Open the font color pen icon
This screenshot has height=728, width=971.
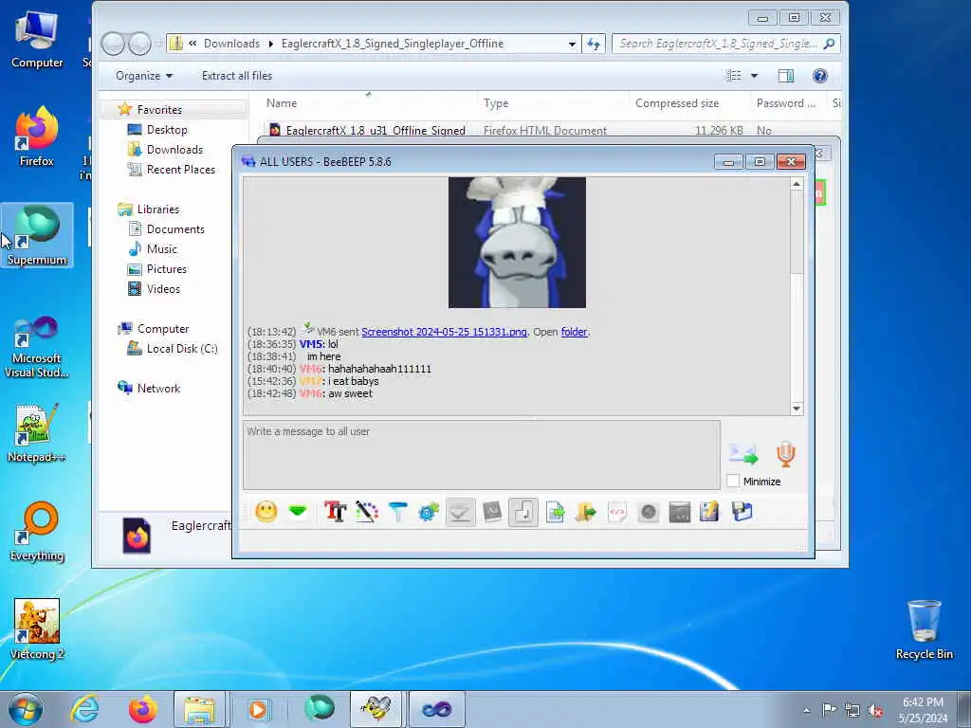click(367, 512)
